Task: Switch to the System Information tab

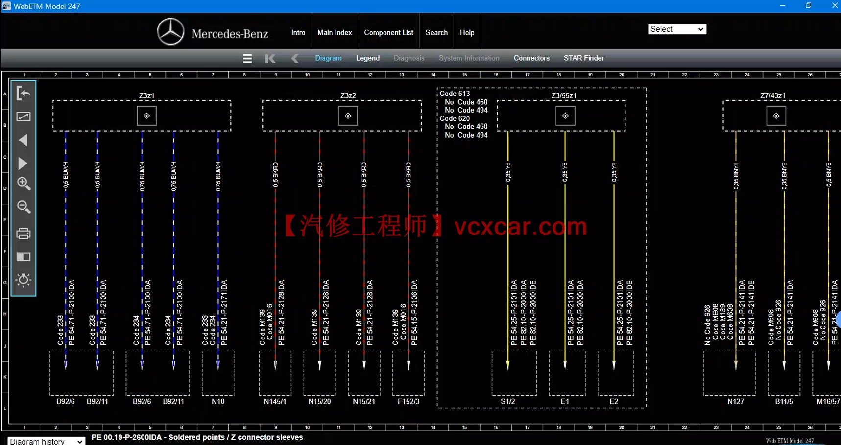Action: 469,58
